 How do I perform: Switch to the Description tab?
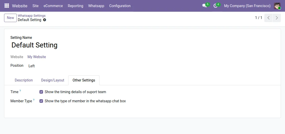24,80
